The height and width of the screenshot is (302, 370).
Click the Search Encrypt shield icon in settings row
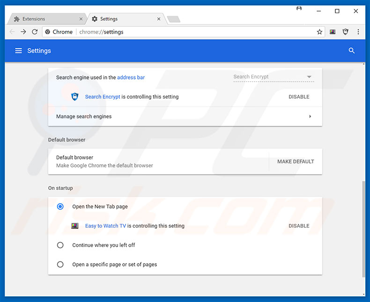[75, 97]
